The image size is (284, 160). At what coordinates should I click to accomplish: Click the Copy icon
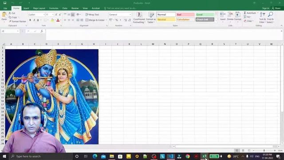pos(10,17)
